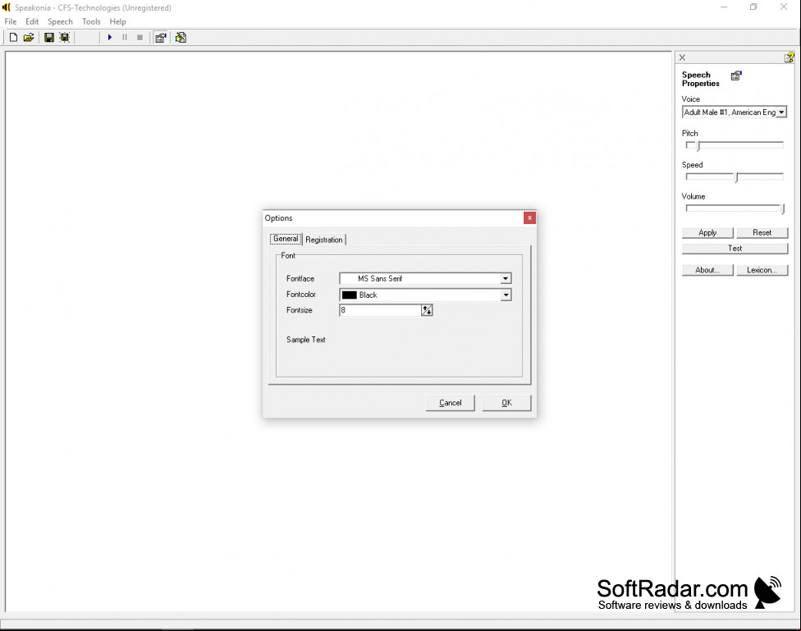Open the File menu
Viewport: 801px width, 631px height.
[x=11, y=21]
